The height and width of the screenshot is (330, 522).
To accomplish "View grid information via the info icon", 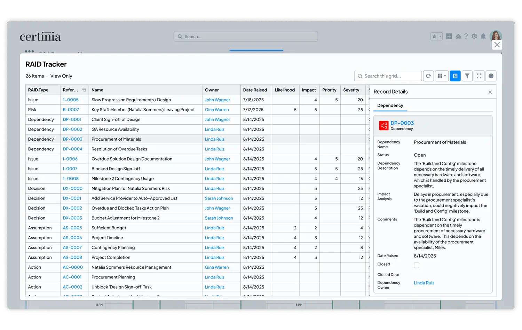I will (491, 76).
